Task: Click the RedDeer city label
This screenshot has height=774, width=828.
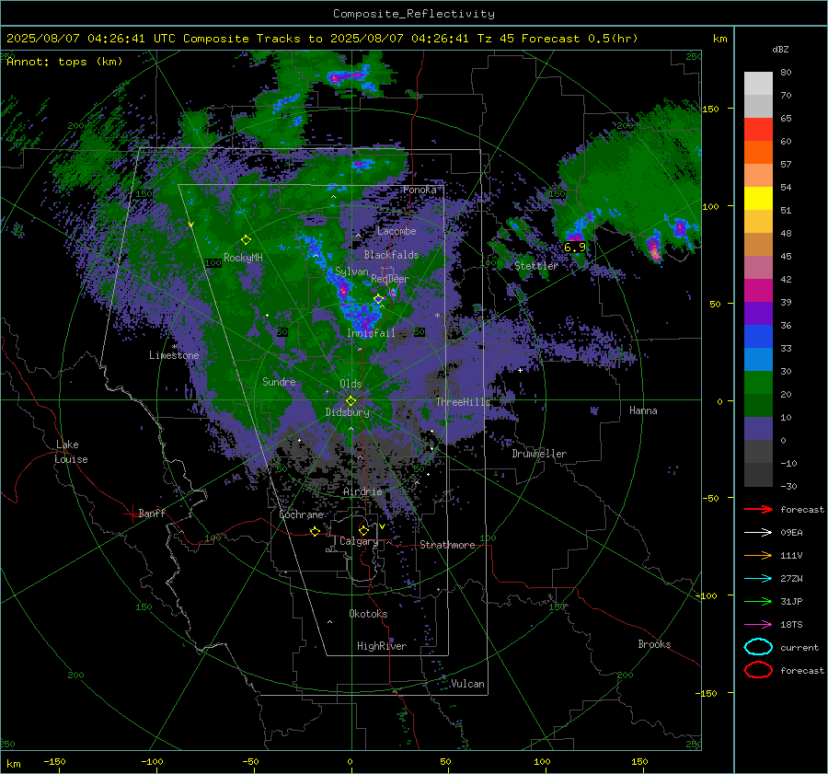Action: point(390,279)
